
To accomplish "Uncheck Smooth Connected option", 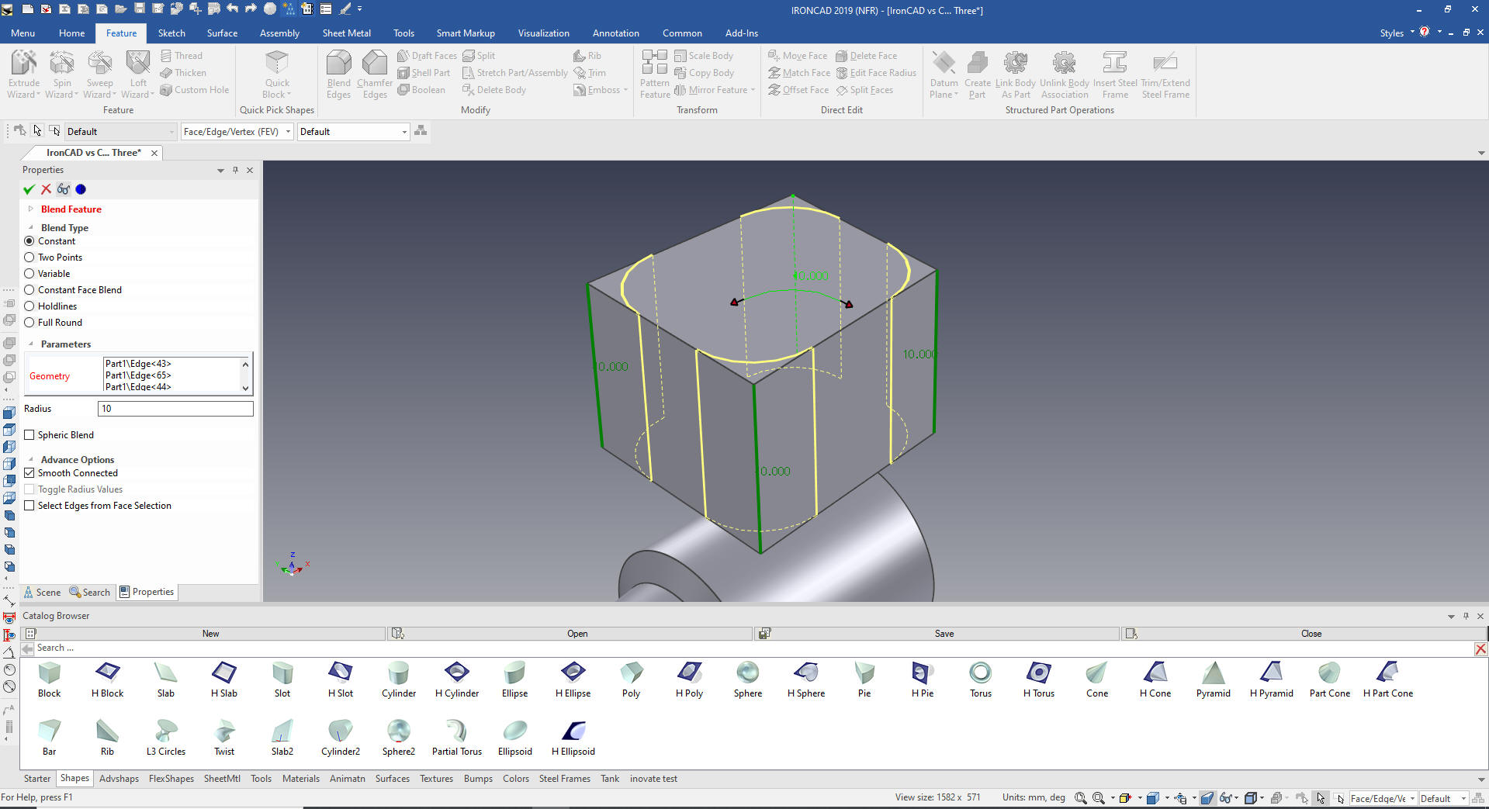I will 29,473.
